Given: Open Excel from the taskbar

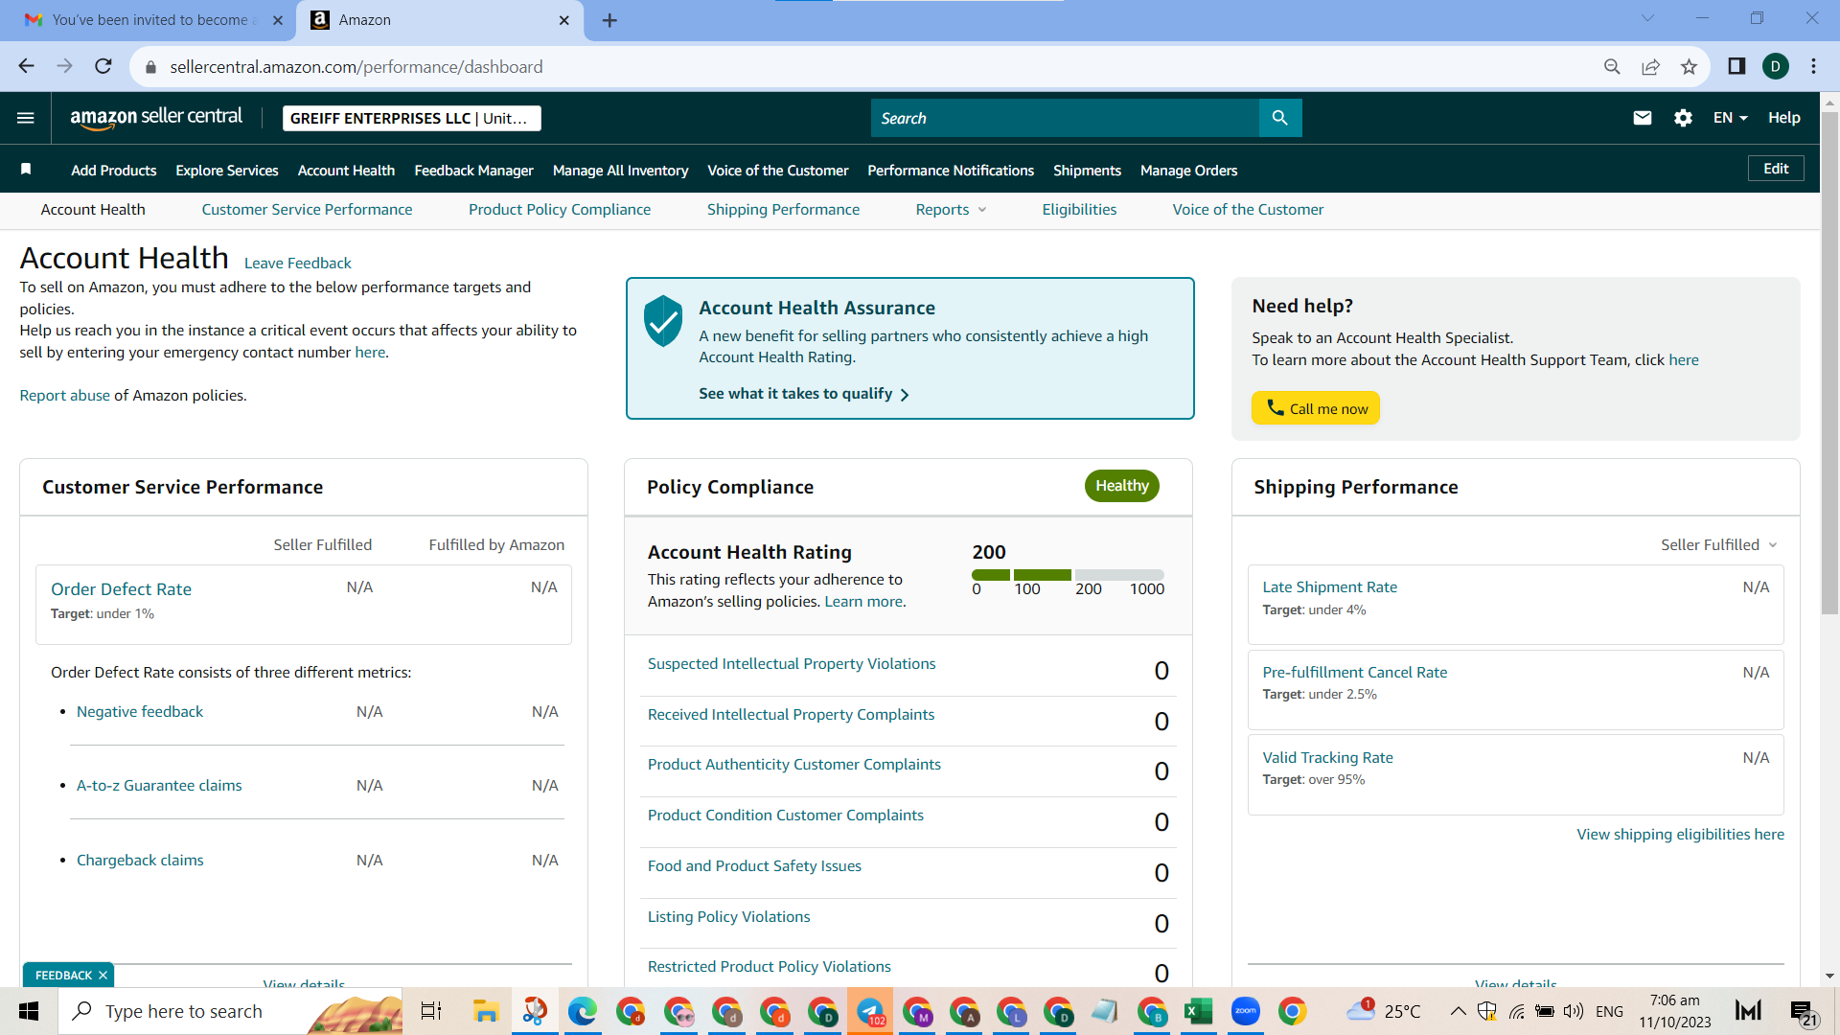Looking at the screenshot, I should coord(1198,1011).
